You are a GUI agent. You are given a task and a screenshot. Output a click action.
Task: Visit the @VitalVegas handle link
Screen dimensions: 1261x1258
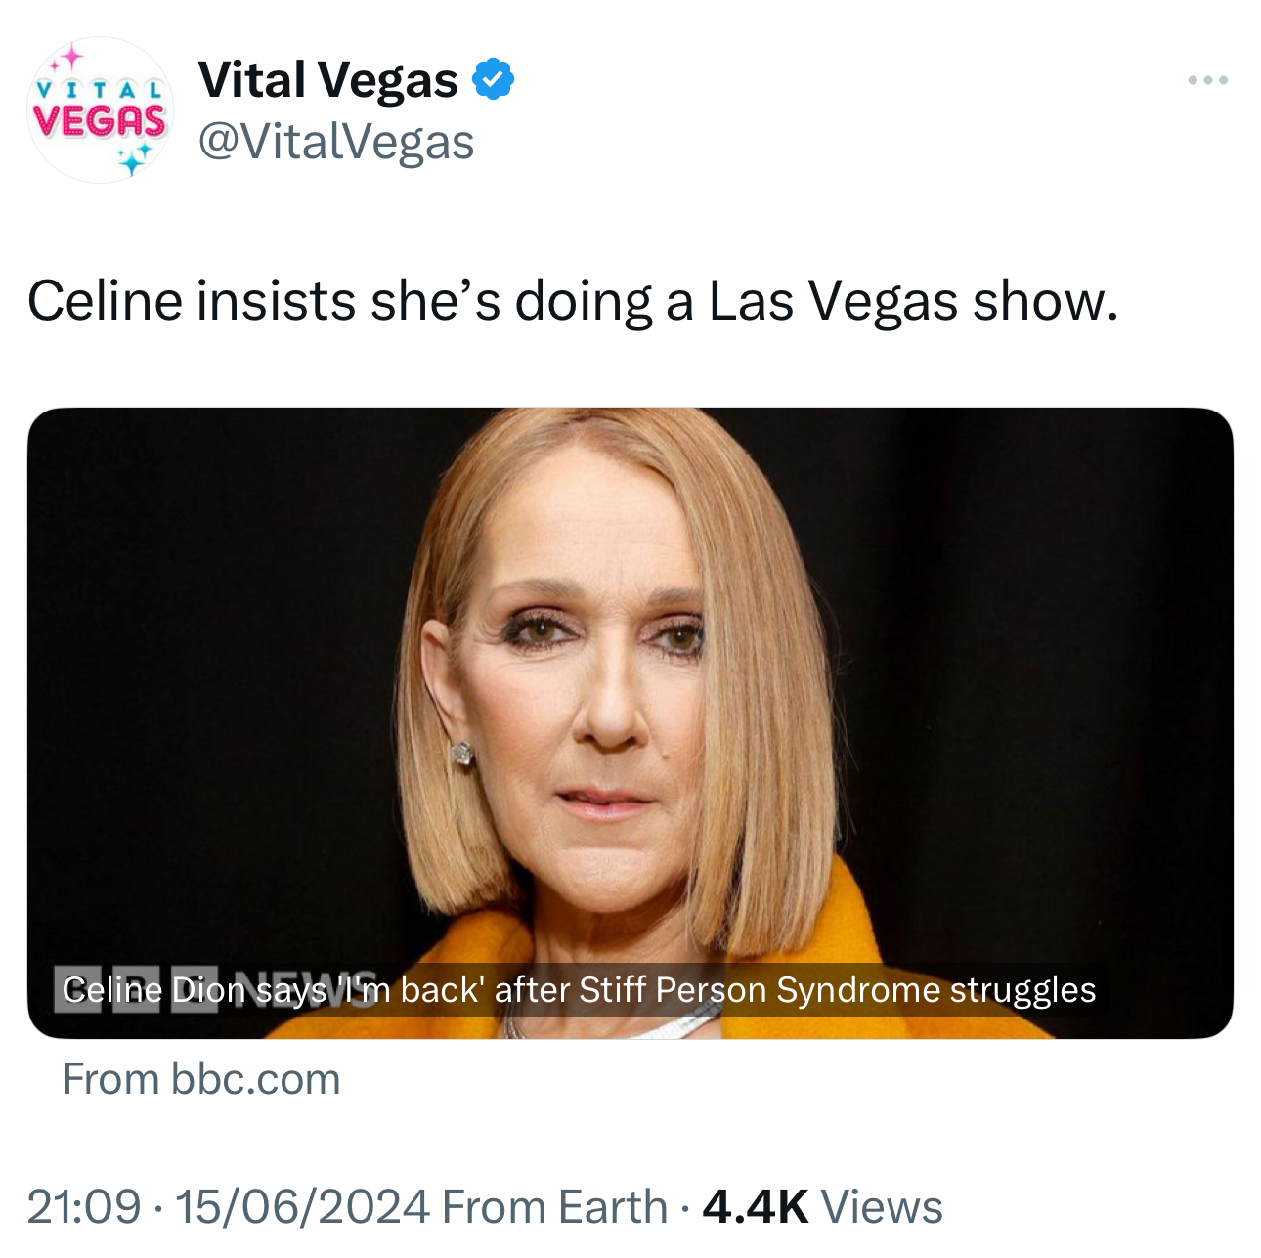336,142
